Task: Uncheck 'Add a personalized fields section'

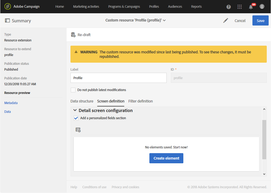Action: point(76,118)
